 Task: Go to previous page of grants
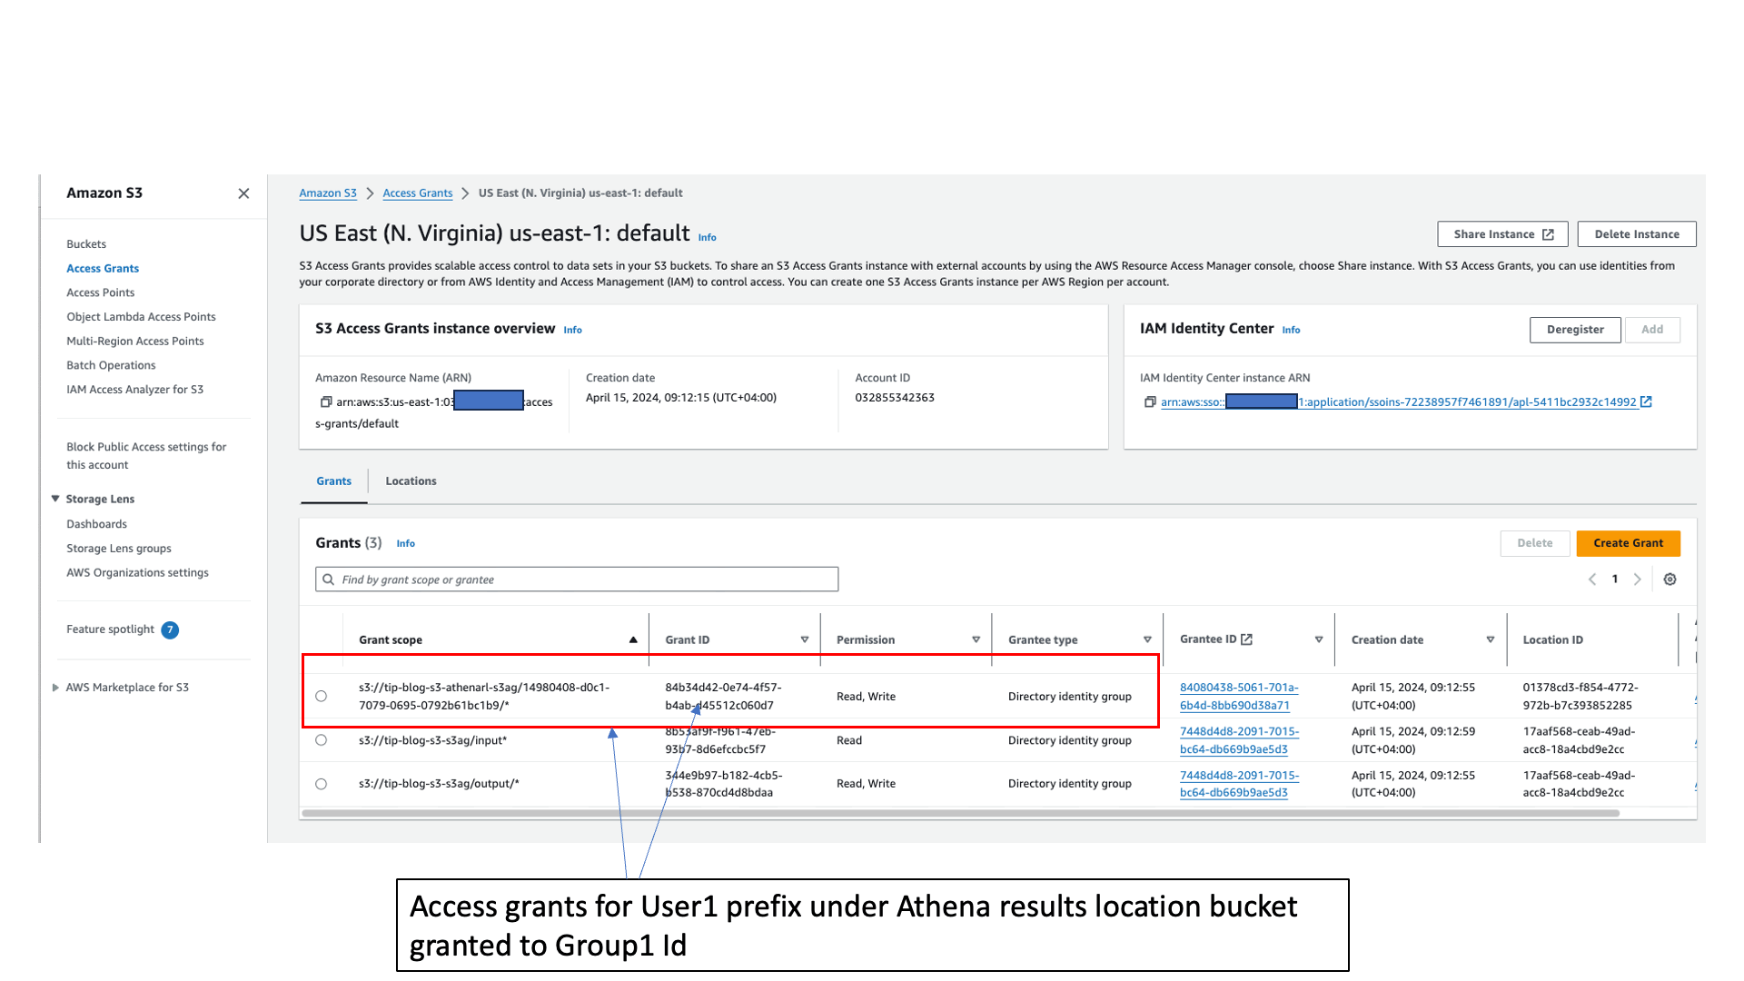[1592, 580]
